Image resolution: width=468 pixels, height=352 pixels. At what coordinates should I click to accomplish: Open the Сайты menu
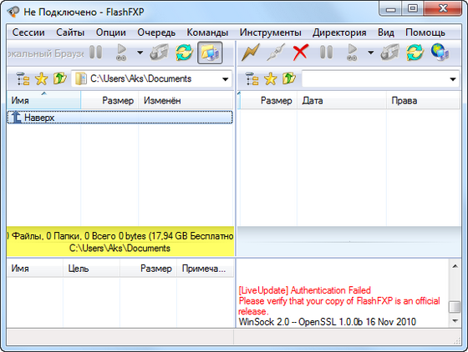pyautogui.click(x=70, y=33)
